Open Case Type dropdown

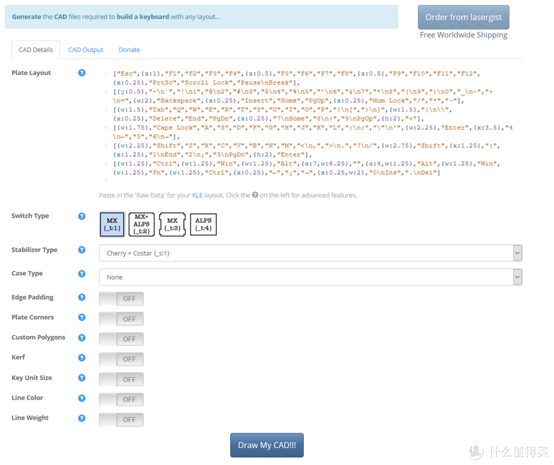310,277
